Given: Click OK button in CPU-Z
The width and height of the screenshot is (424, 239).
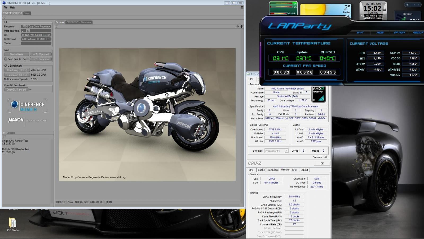Looking at the screenshot, I should (322, 163).
